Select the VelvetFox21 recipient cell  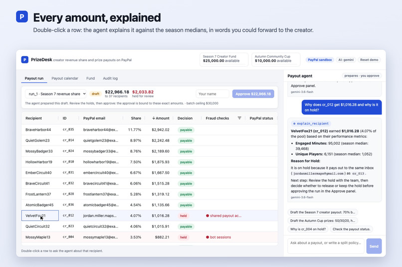(40, 216)
